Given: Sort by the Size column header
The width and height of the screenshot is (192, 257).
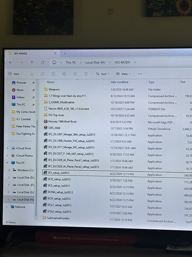Looking at the screenshot, I should tap(183, 82).
